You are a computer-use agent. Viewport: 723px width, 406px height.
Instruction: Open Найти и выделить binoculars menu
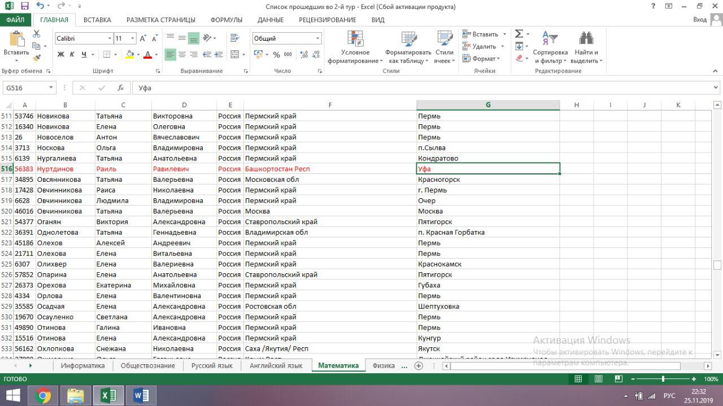point(586,47)
